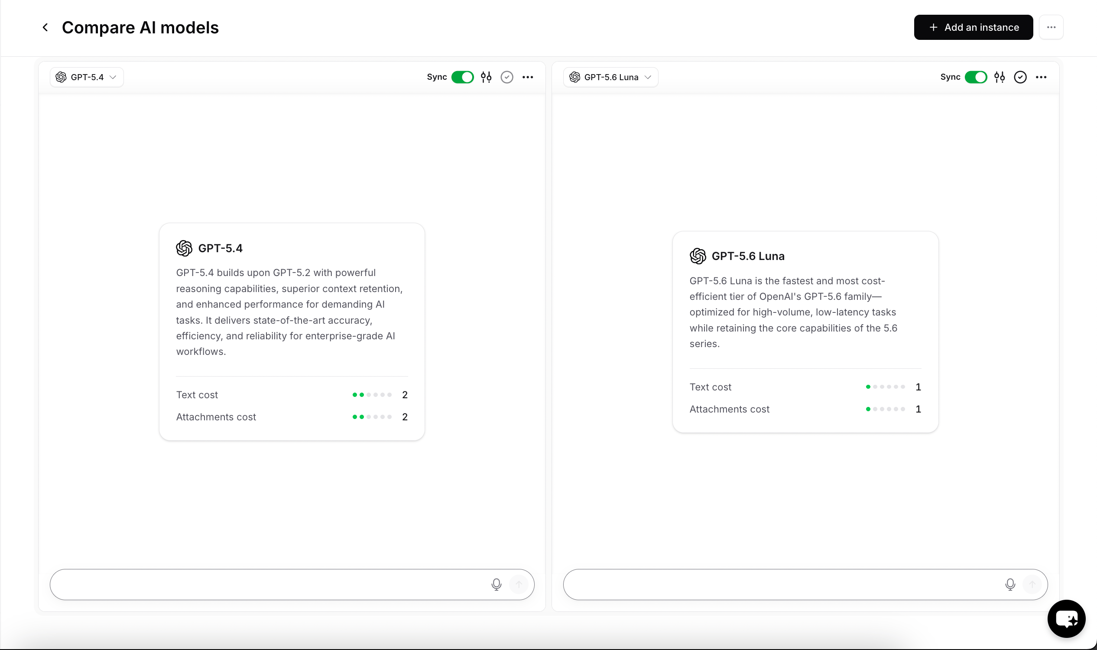Click Attachments cost label on GPT-5.6 Luna card
This screenshot has height=650, width=1097.
729,409
